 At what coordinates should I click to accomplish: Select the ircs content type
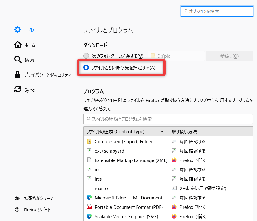pyautogui.click(x=168, y=179)
